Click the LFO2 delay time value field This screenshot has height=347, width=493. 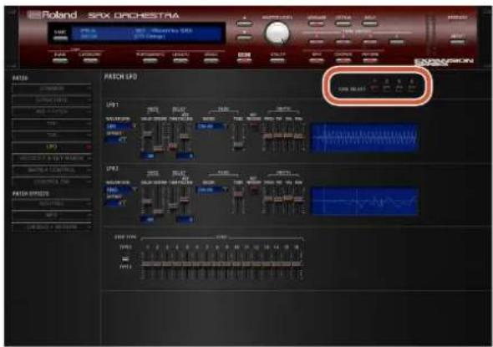[x=185, y=220]
